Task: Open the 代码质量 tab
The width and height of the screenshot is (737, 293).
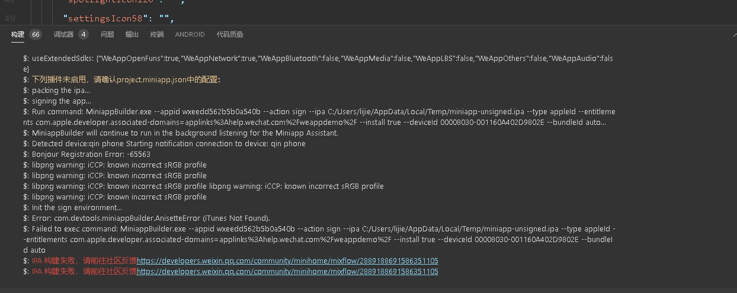Action: (230, 34)
